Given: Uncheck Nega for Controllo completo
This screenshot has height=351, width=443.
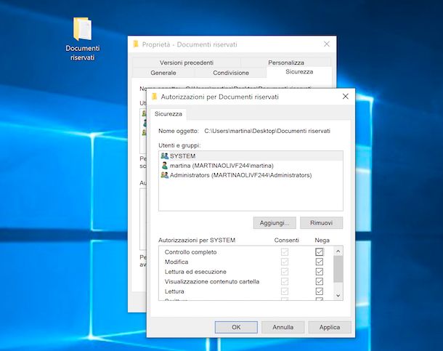Looking at the screenshot, I should coord(320,251).
